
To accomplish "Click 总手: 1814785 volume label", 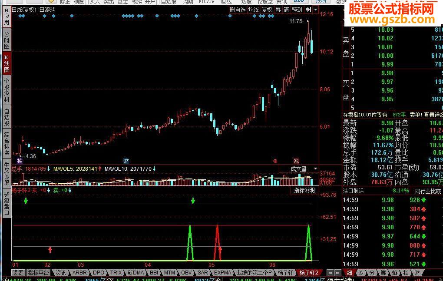I will 29,169.
